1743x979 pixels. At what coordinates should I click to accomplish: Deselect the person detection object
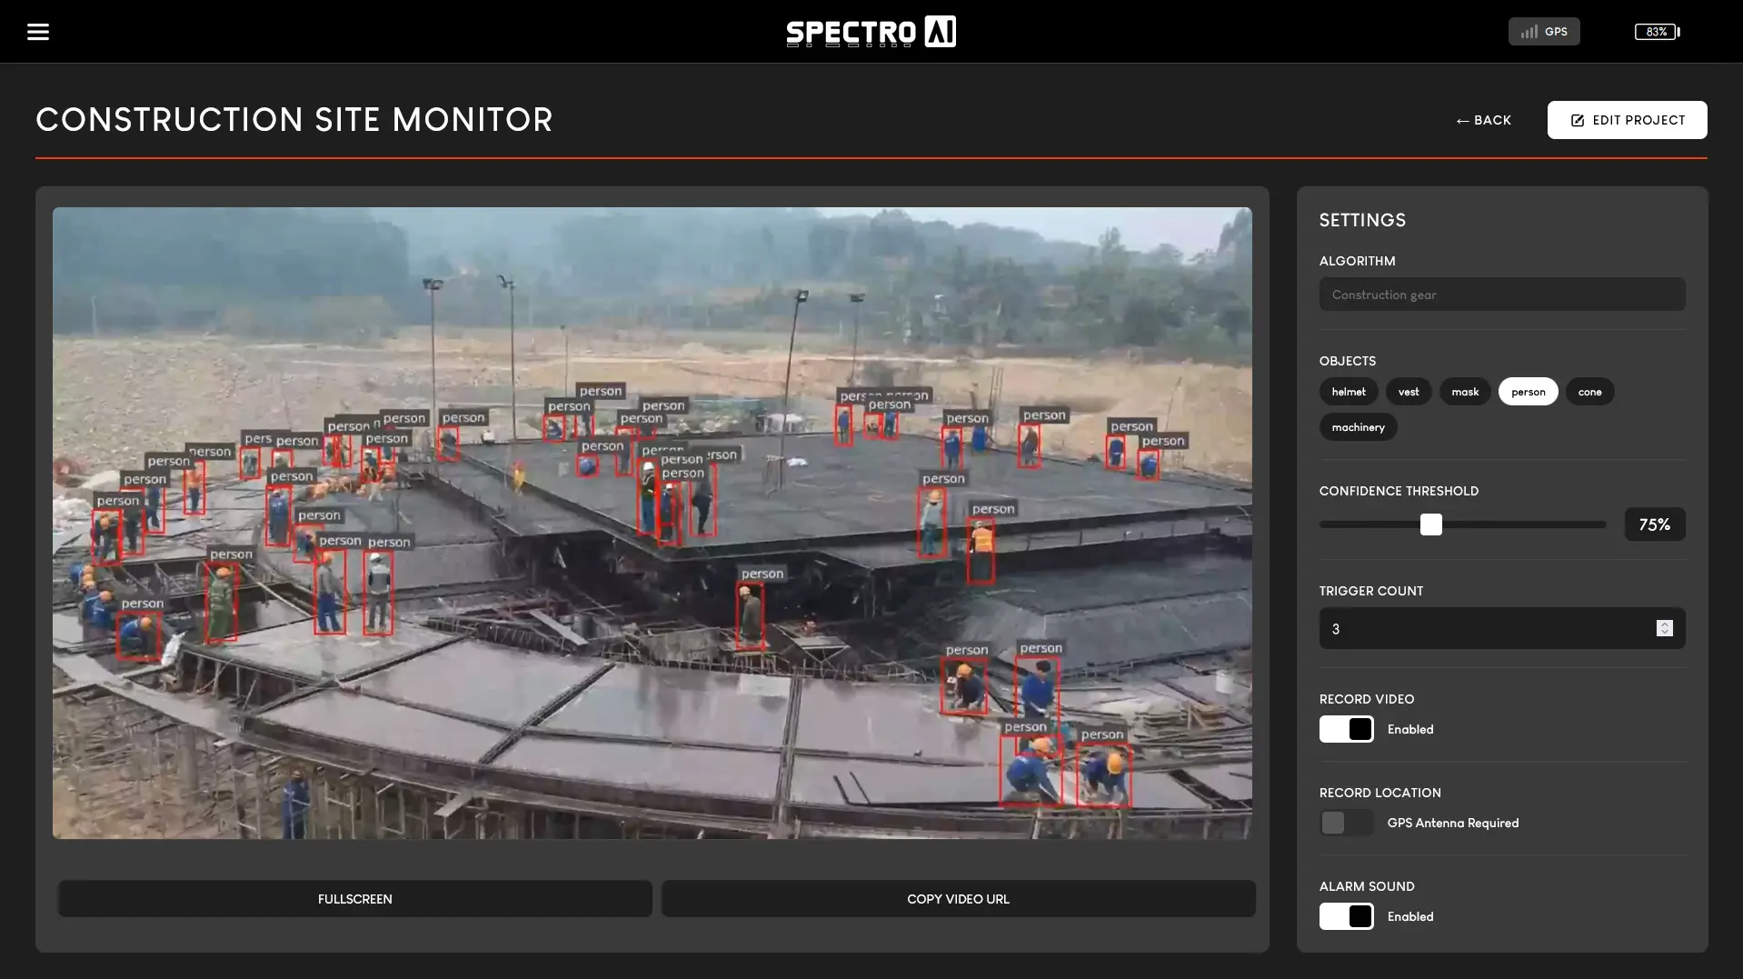coord(1527,391)
